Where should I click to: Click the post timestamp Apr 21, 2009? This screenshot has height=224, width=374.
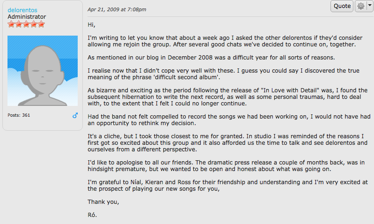click(x=117, y=9)
